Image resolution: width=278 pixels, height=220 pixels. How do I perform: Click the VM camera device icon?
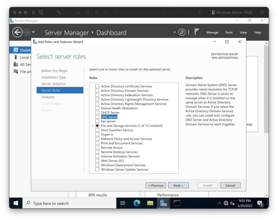(107, 12)
